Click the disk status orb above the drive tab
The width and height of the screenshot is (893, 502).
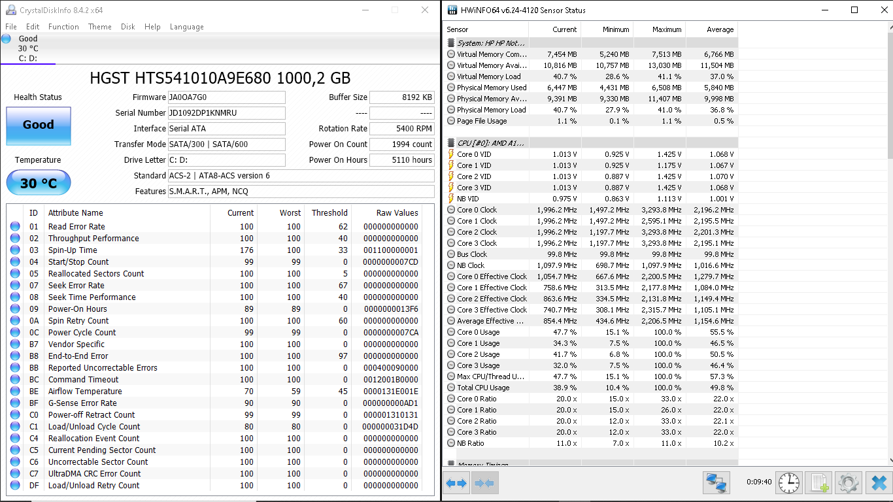(7, 39)
